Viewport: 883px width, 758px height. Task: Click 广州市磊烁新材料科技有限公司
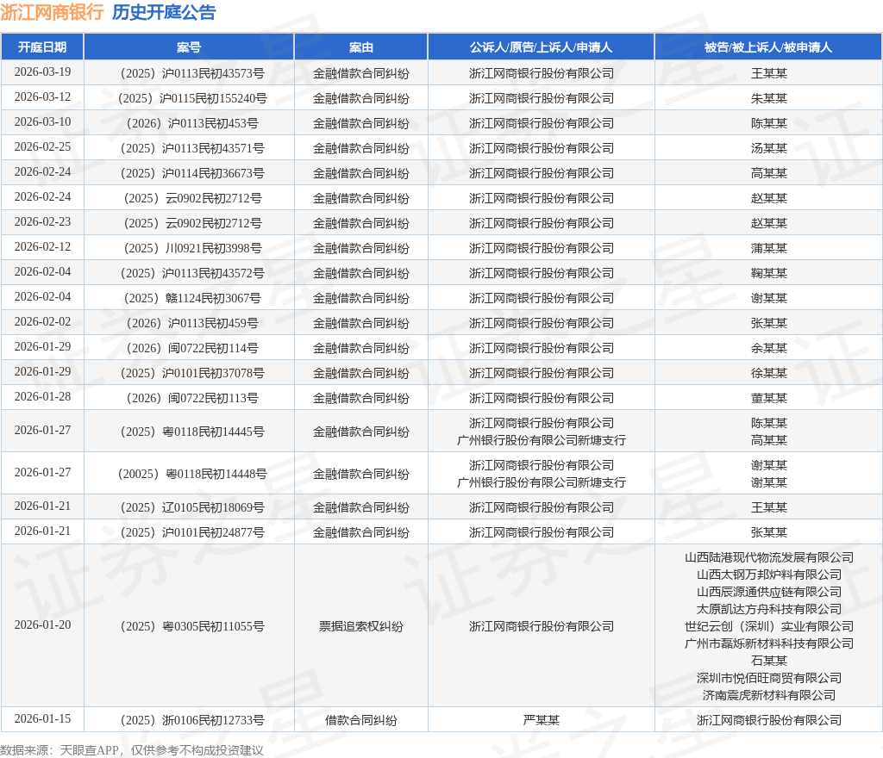768,643
